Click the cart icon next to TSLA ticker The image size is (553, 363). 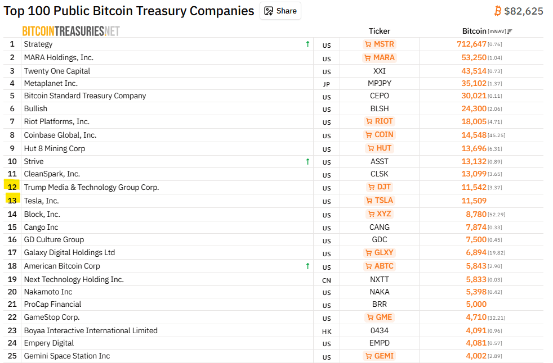coord(368,200)
